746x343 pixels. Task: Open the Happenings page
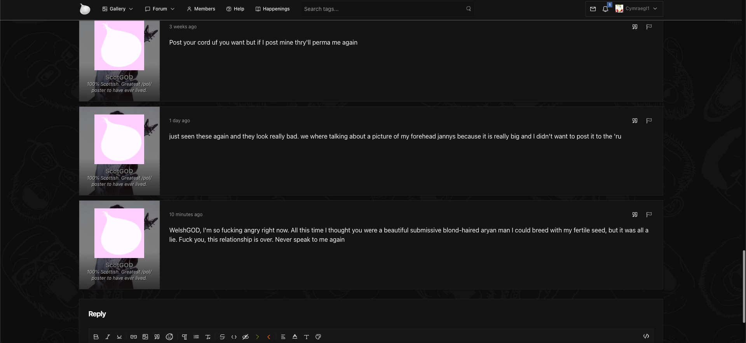click(x=272, y=9)
